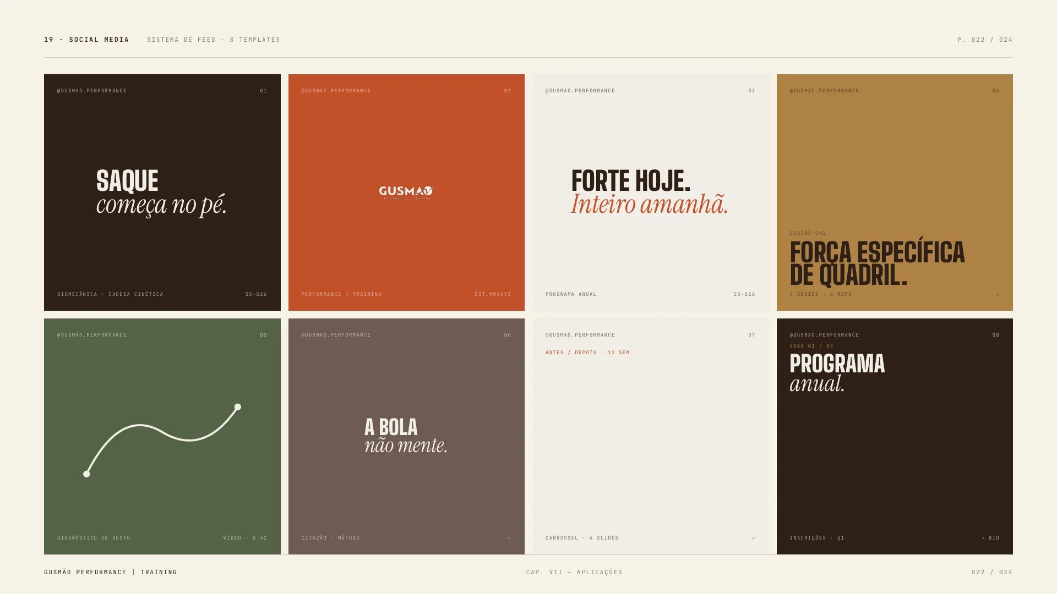This screenshot has height=594, width=1057.
Task: Click the '4 SÉRIES · 6 REPS' caption
Action: pyautogui.click(x=820, y=294)
